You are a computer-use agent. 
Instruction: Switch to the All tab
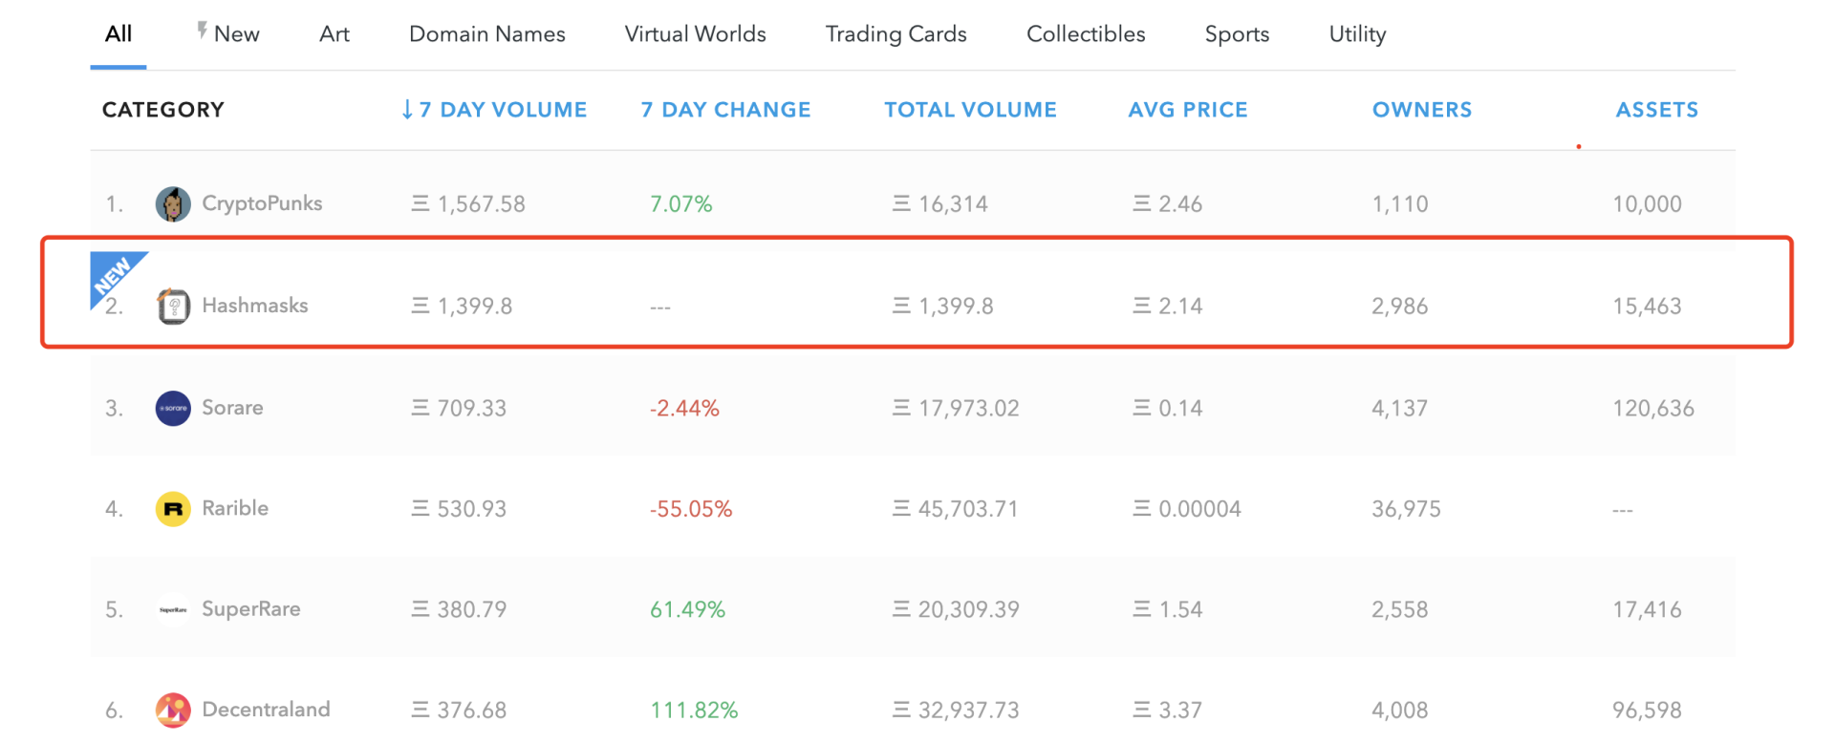click(119, 34)
